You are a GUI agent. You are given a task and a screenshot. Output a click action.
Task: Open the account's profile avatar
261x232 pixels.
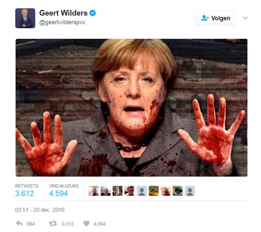pos(25,18)
